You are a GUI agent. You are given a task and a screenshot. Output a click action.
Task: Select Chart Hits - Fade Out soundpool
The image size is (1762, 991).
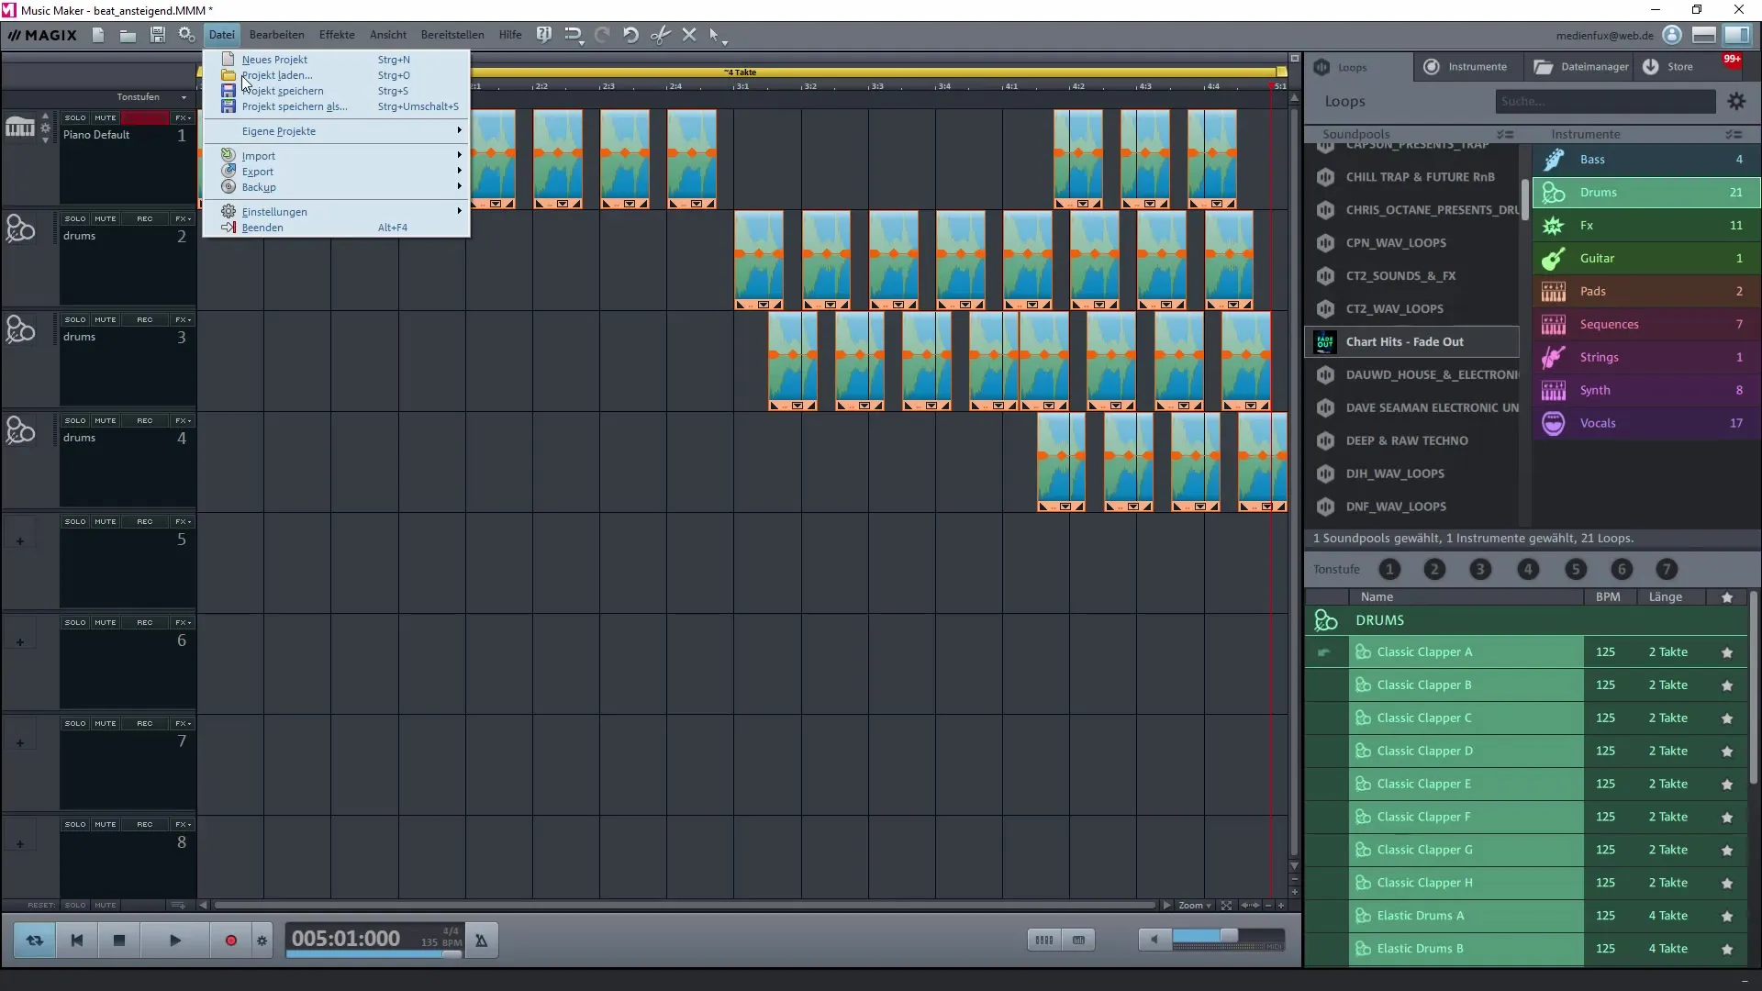(1411, 342)
